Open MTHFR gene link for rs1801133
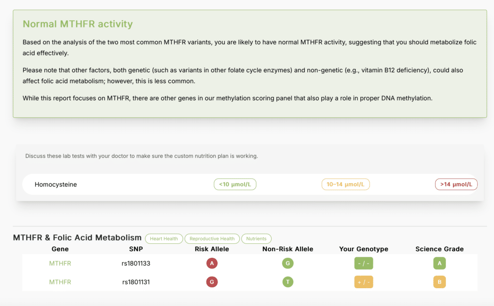 [60, 263]
